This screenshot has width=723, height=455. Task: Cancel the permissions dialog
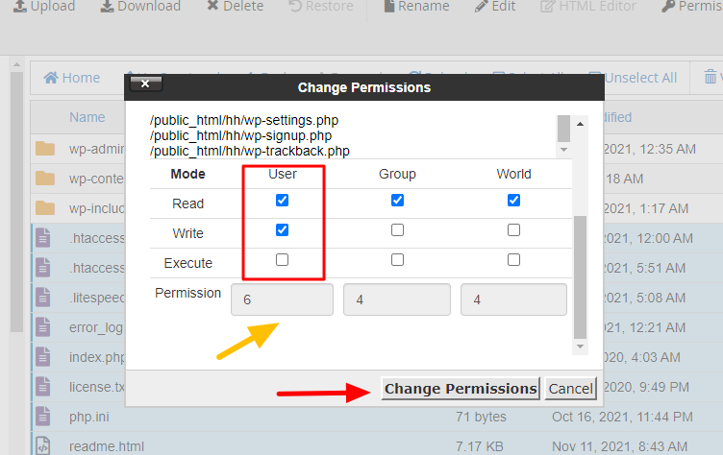point(571,389)
